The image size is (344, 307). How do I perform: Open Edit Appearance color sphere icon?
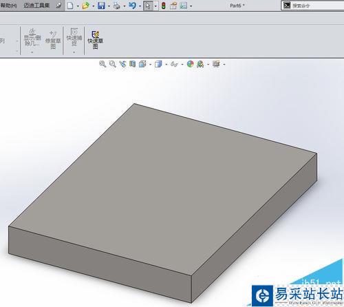190,64
